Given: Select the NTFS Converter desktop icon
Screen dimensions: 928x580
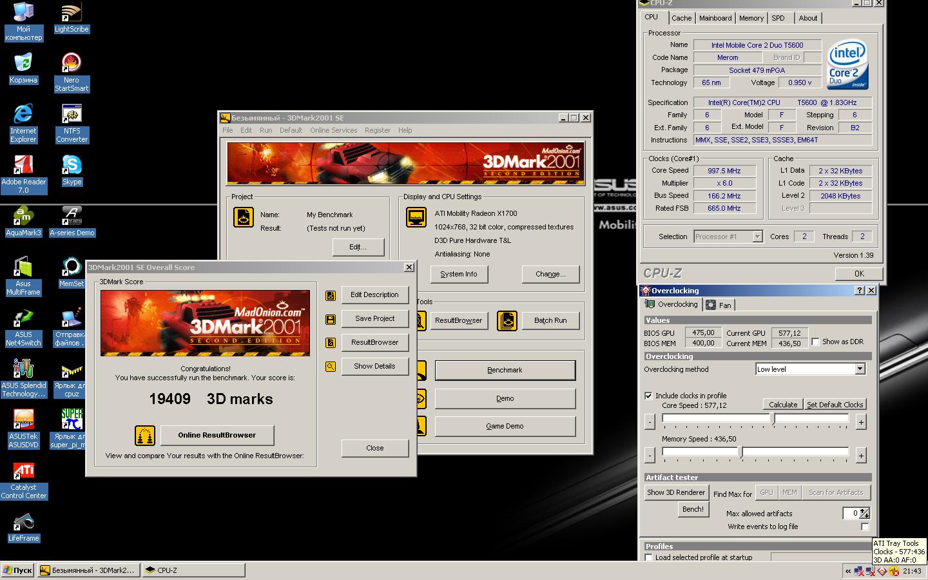Looking at the screenshot, I should coord(72,124).
